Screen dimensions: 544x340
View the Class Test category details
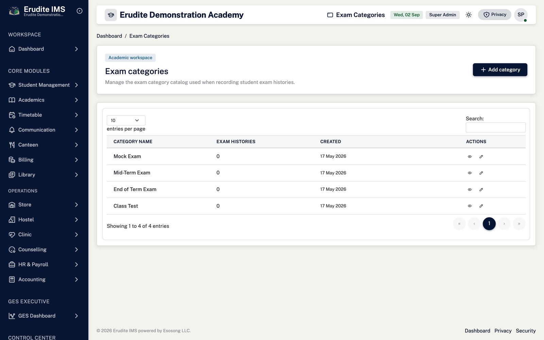click(470, 206)
